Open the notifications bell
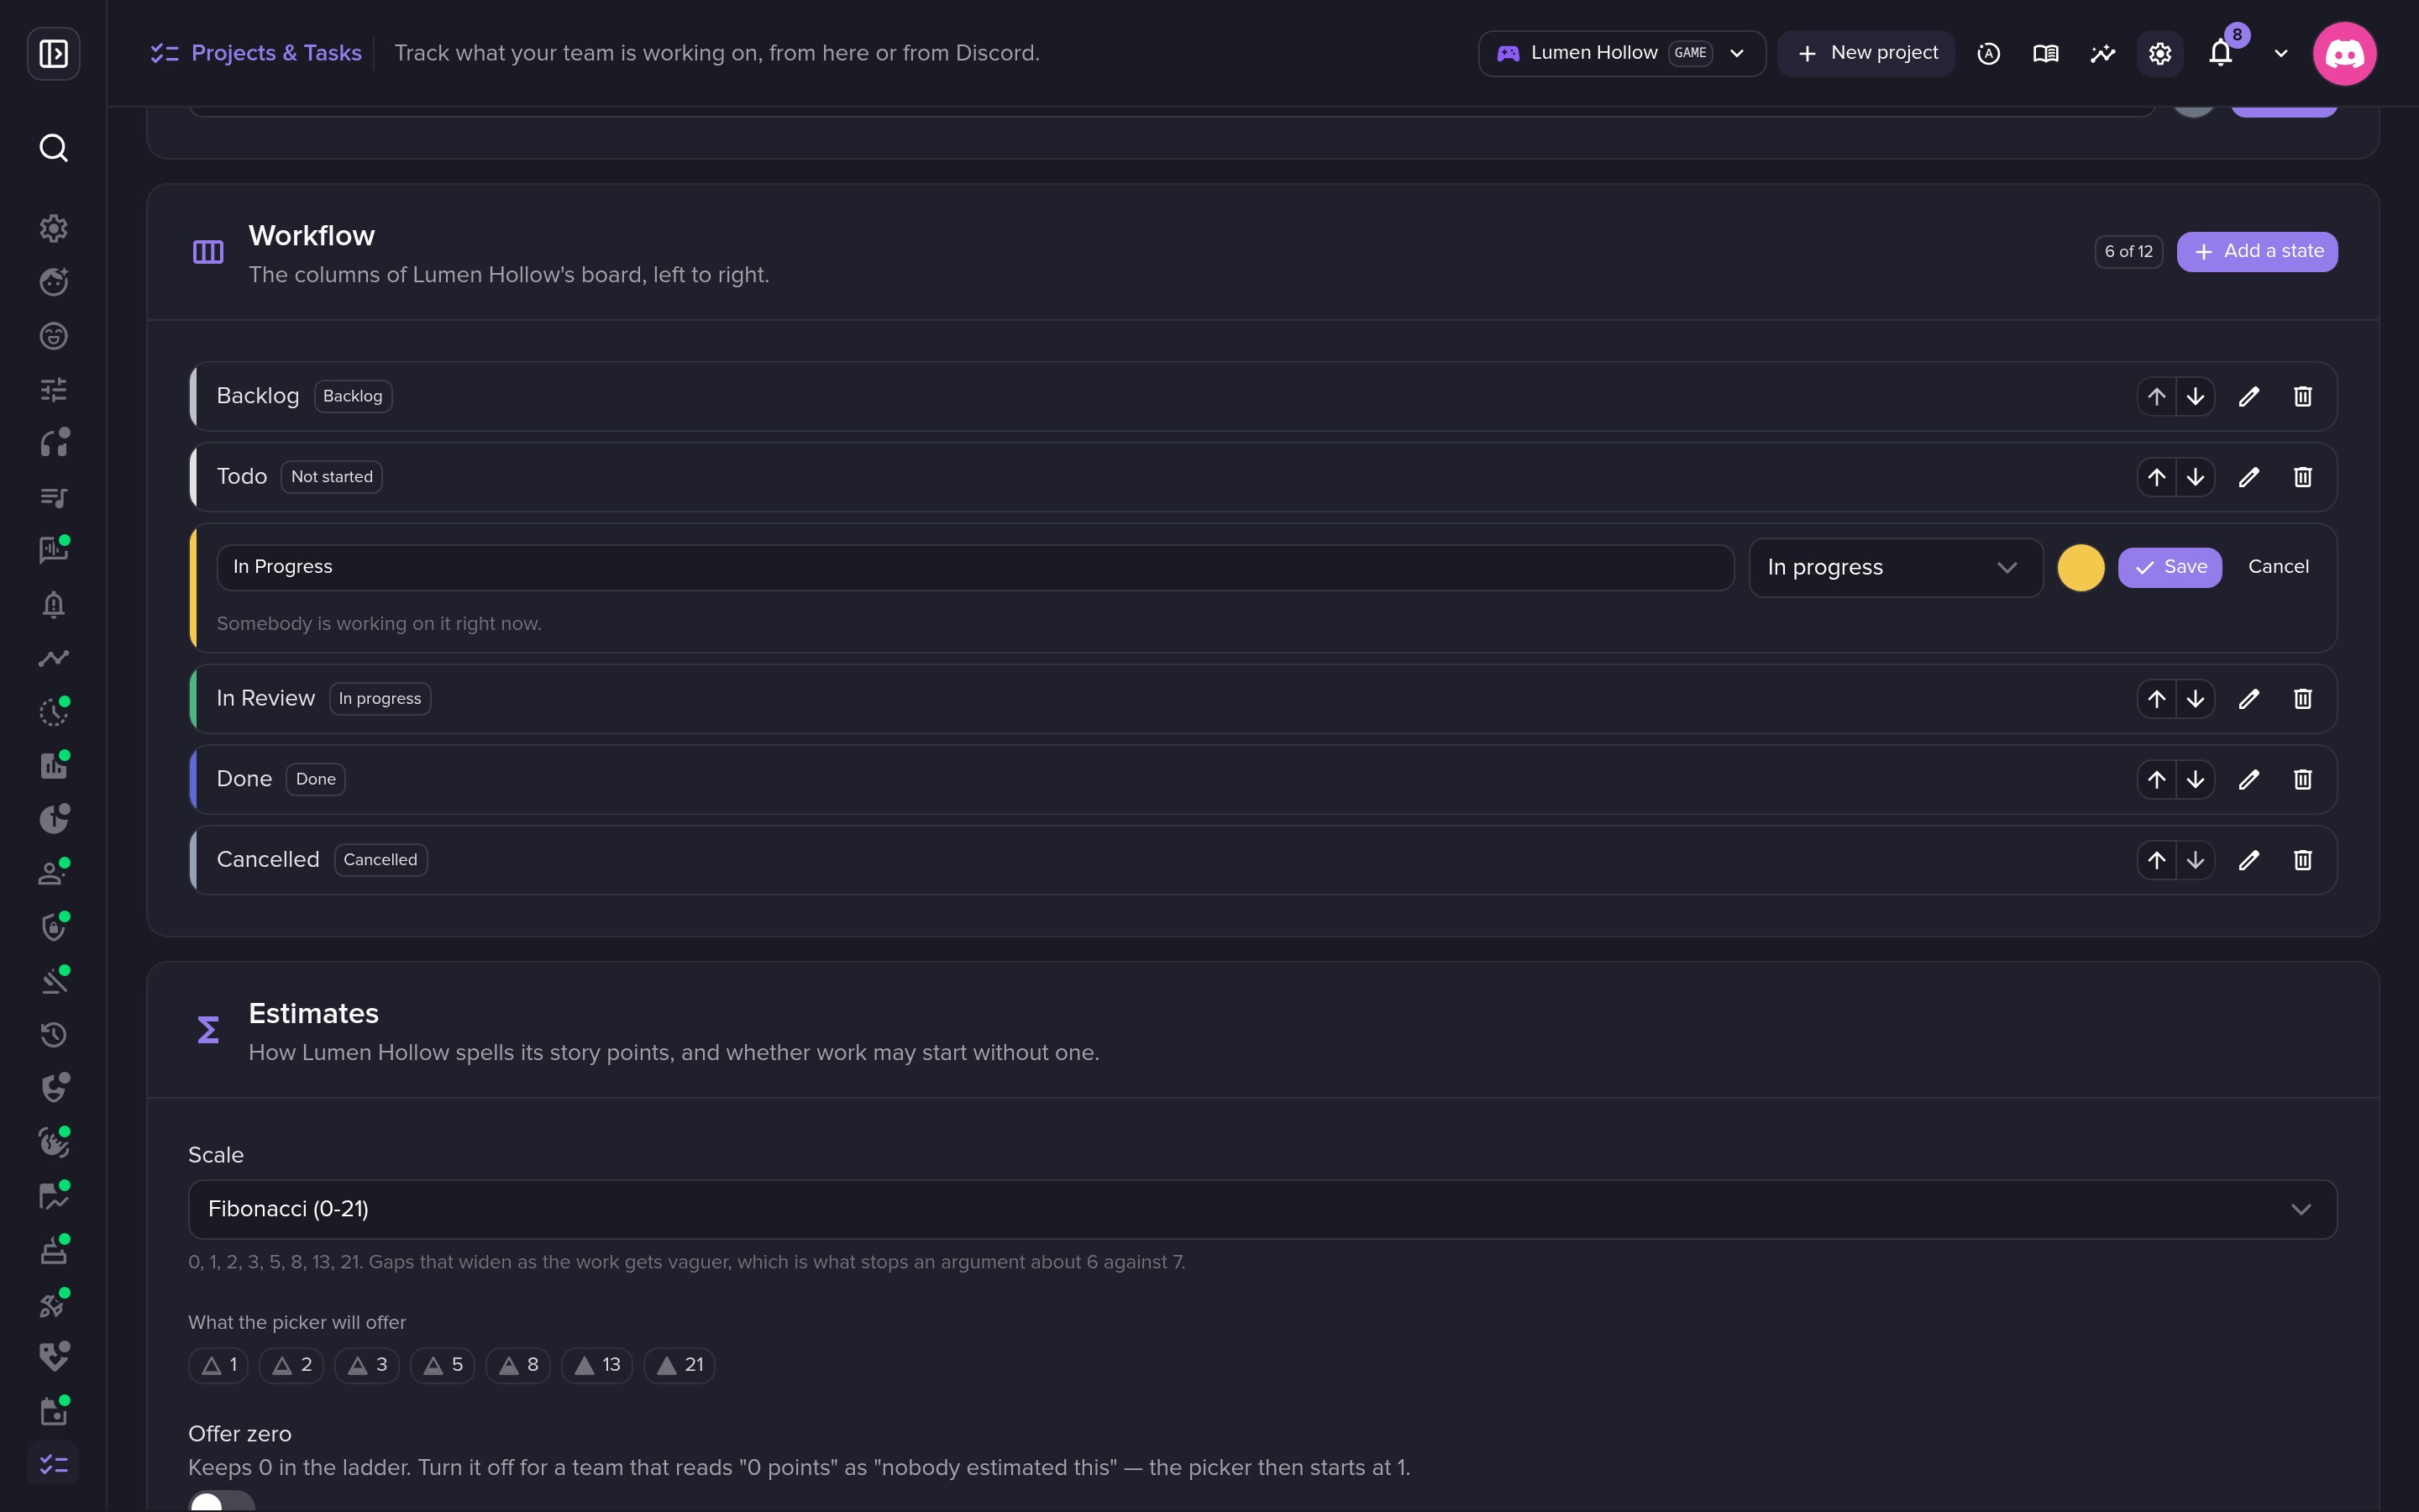 (2221, 53)
